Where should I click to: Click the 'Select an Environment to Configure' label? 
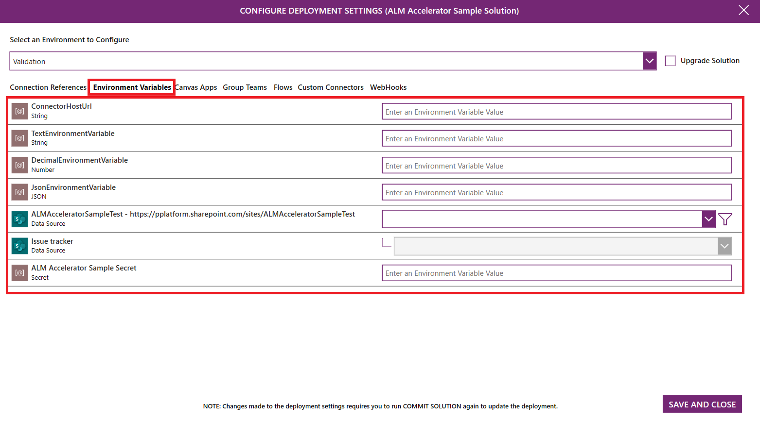pos(70,40)
